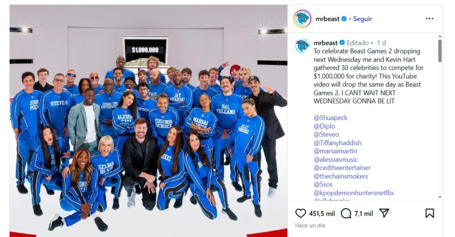Visit @Tiffanyhaddish tagged profile

click(x=338, y=143)
